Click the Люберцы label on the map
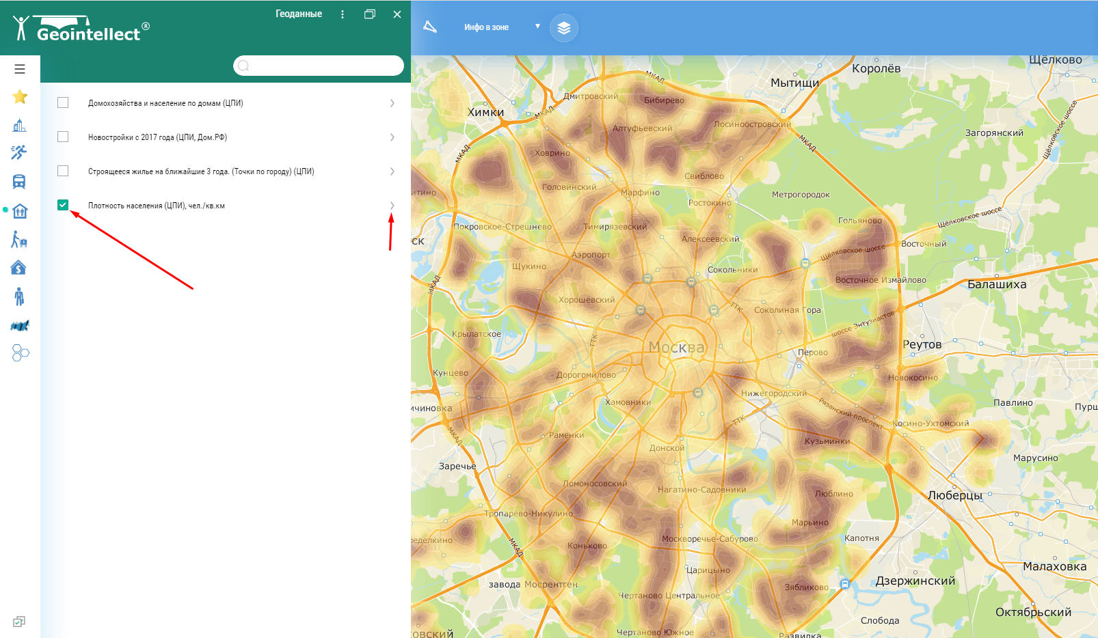The image size is (1098, 638). coord(954,495)
